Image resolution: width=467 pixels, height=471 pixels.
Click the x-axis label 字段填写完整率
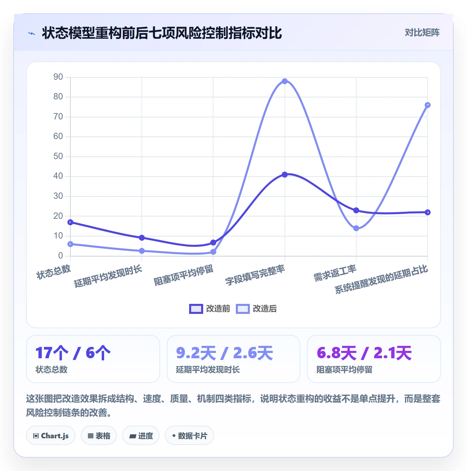(255, 276)
